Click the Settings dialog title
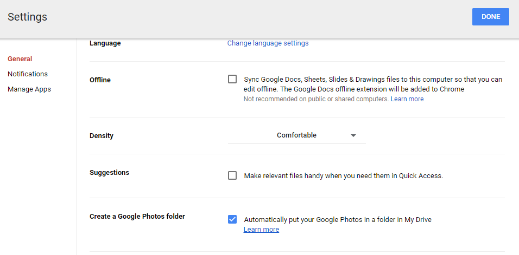 (27, 17)
